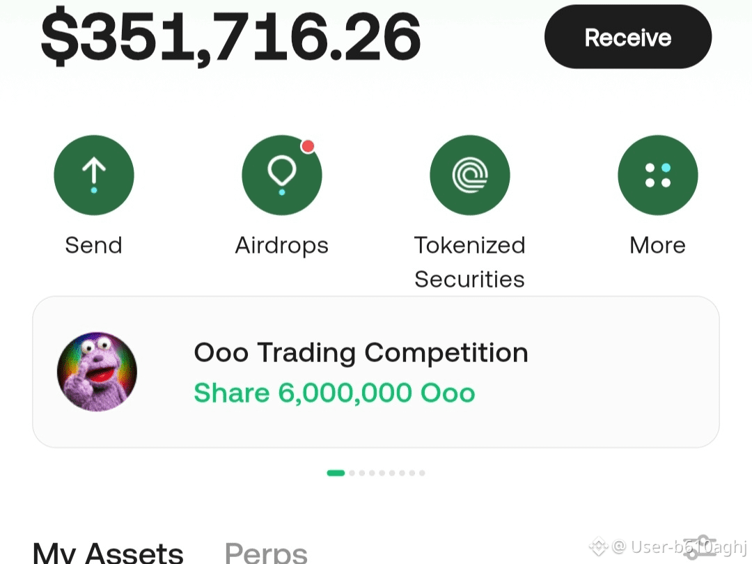752x564 pixels.
Task: Tap the Send text label
Action: click(x=94, y=245)
